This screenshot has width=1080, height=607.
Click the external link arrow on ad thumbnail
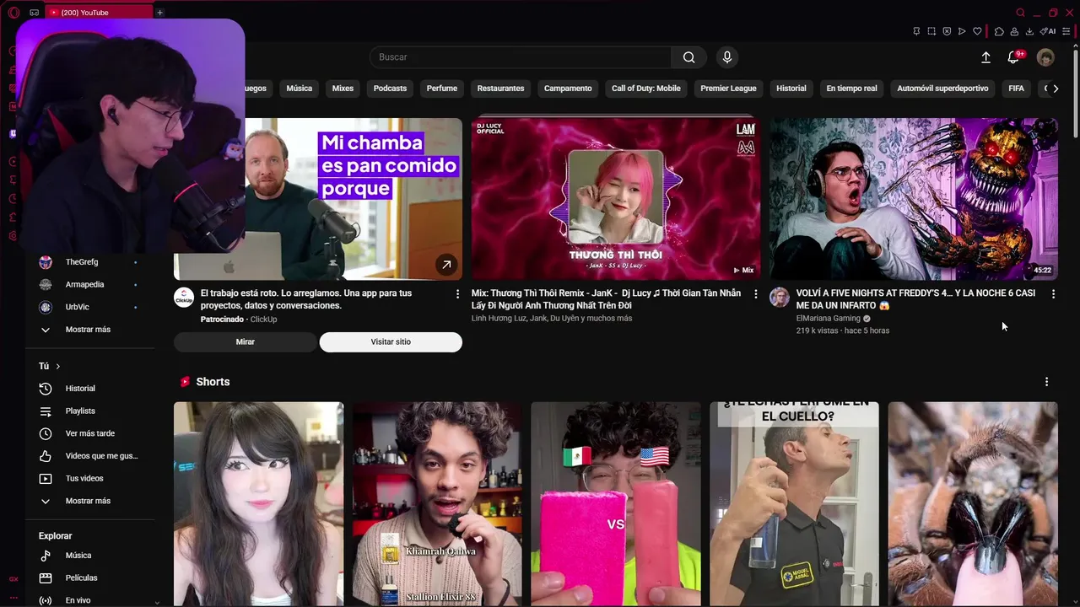coord(446,265)
